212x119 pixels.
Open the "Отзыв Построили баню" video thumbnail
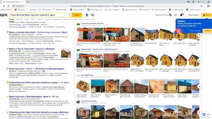pos(90,35)
